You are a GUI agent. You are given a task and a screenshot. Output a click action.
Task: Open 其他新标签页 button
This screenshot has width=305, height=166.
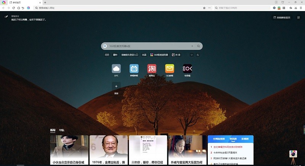point(282,18)
